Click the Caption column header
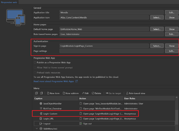Viewport: 179px width, 131px height. pos(56,98)
